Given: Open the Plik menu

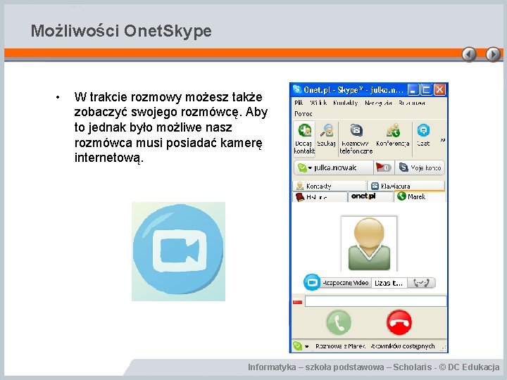Looking at the screenshot, I should (299, 103).
